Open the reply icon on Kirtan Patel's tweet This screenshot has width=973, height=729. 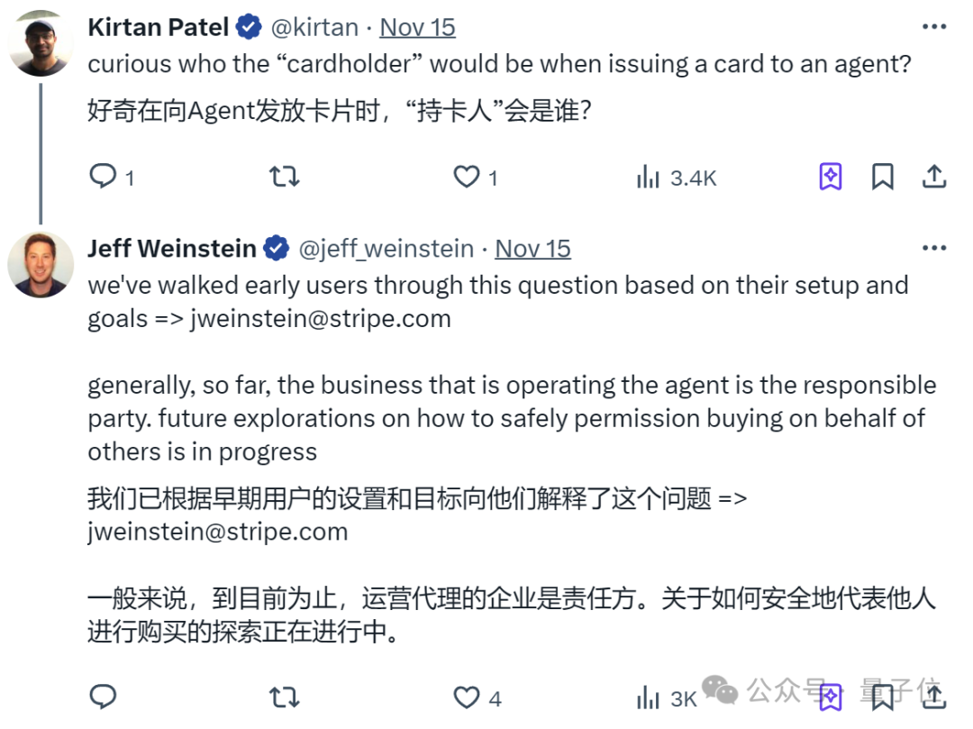tap(103, 177)
